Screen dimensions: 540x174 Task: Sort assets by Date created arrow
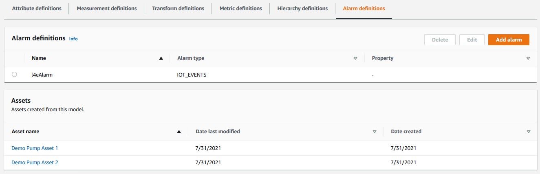click(529, 132)
